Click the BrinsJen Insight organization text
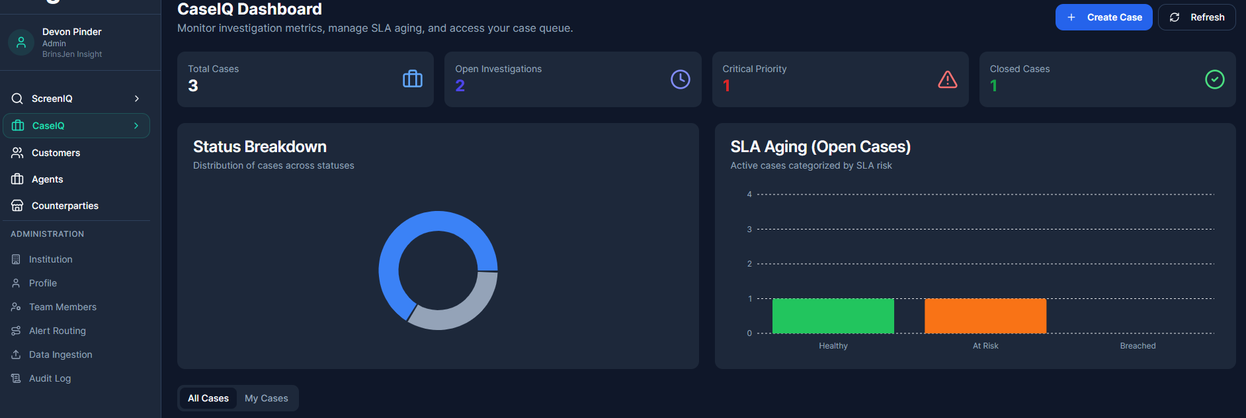1246x418 pixels. [x=72, y=54]
